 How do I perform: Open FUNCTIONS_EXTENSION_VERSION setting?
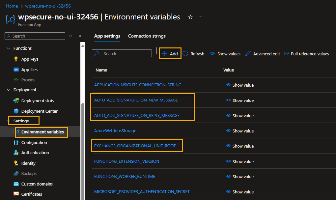point(127,161)
